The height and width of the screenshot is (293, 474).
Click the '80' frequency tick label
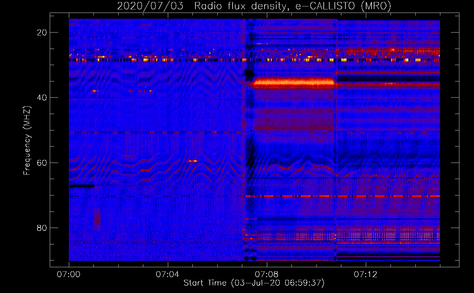pyautogui.click(x=42, y=228)
